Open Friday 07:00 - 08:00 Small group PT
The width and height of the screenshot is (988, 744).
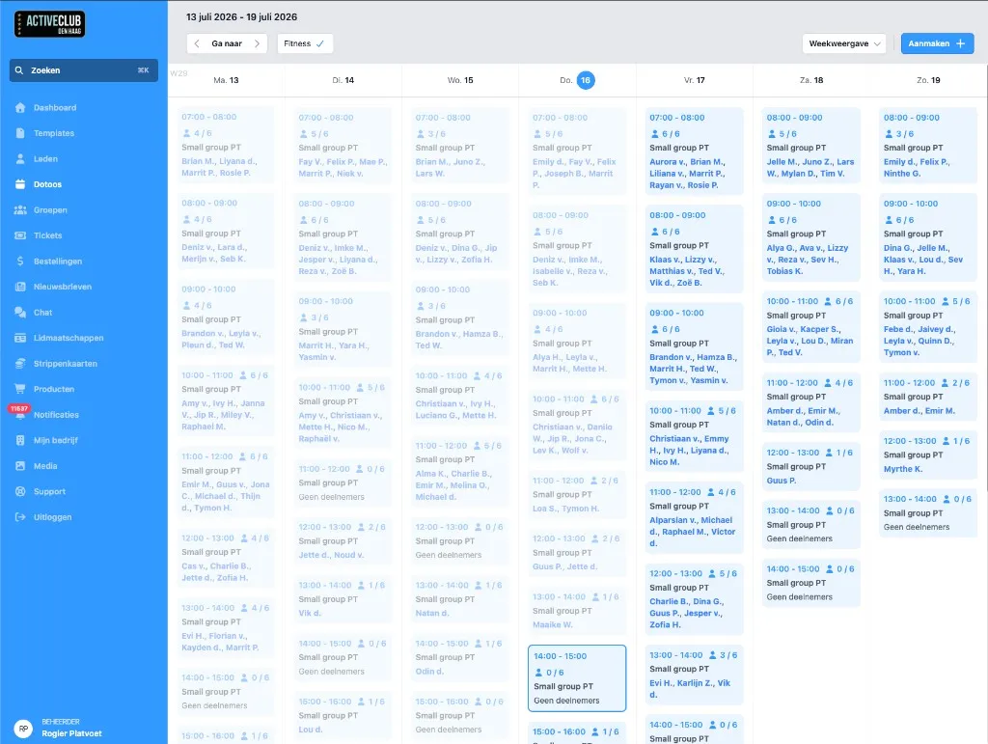[694, 152]
